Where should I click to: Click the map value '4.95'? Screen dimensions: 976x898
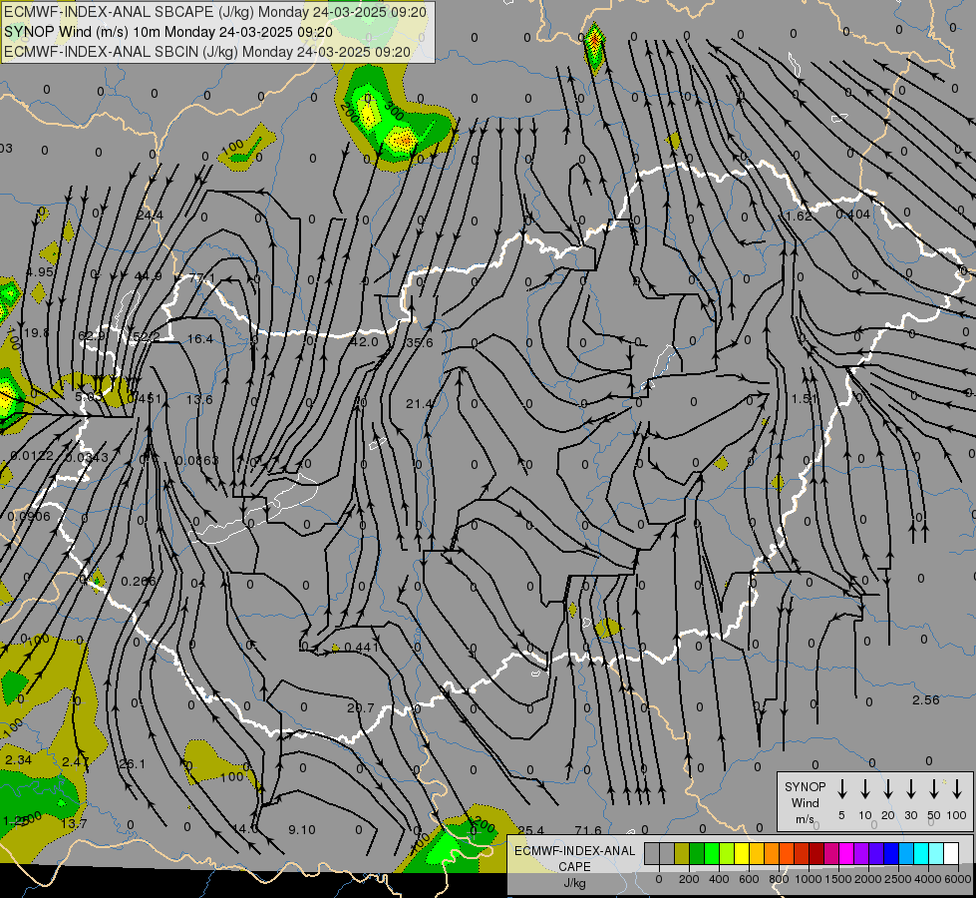[x=40, y=272]
